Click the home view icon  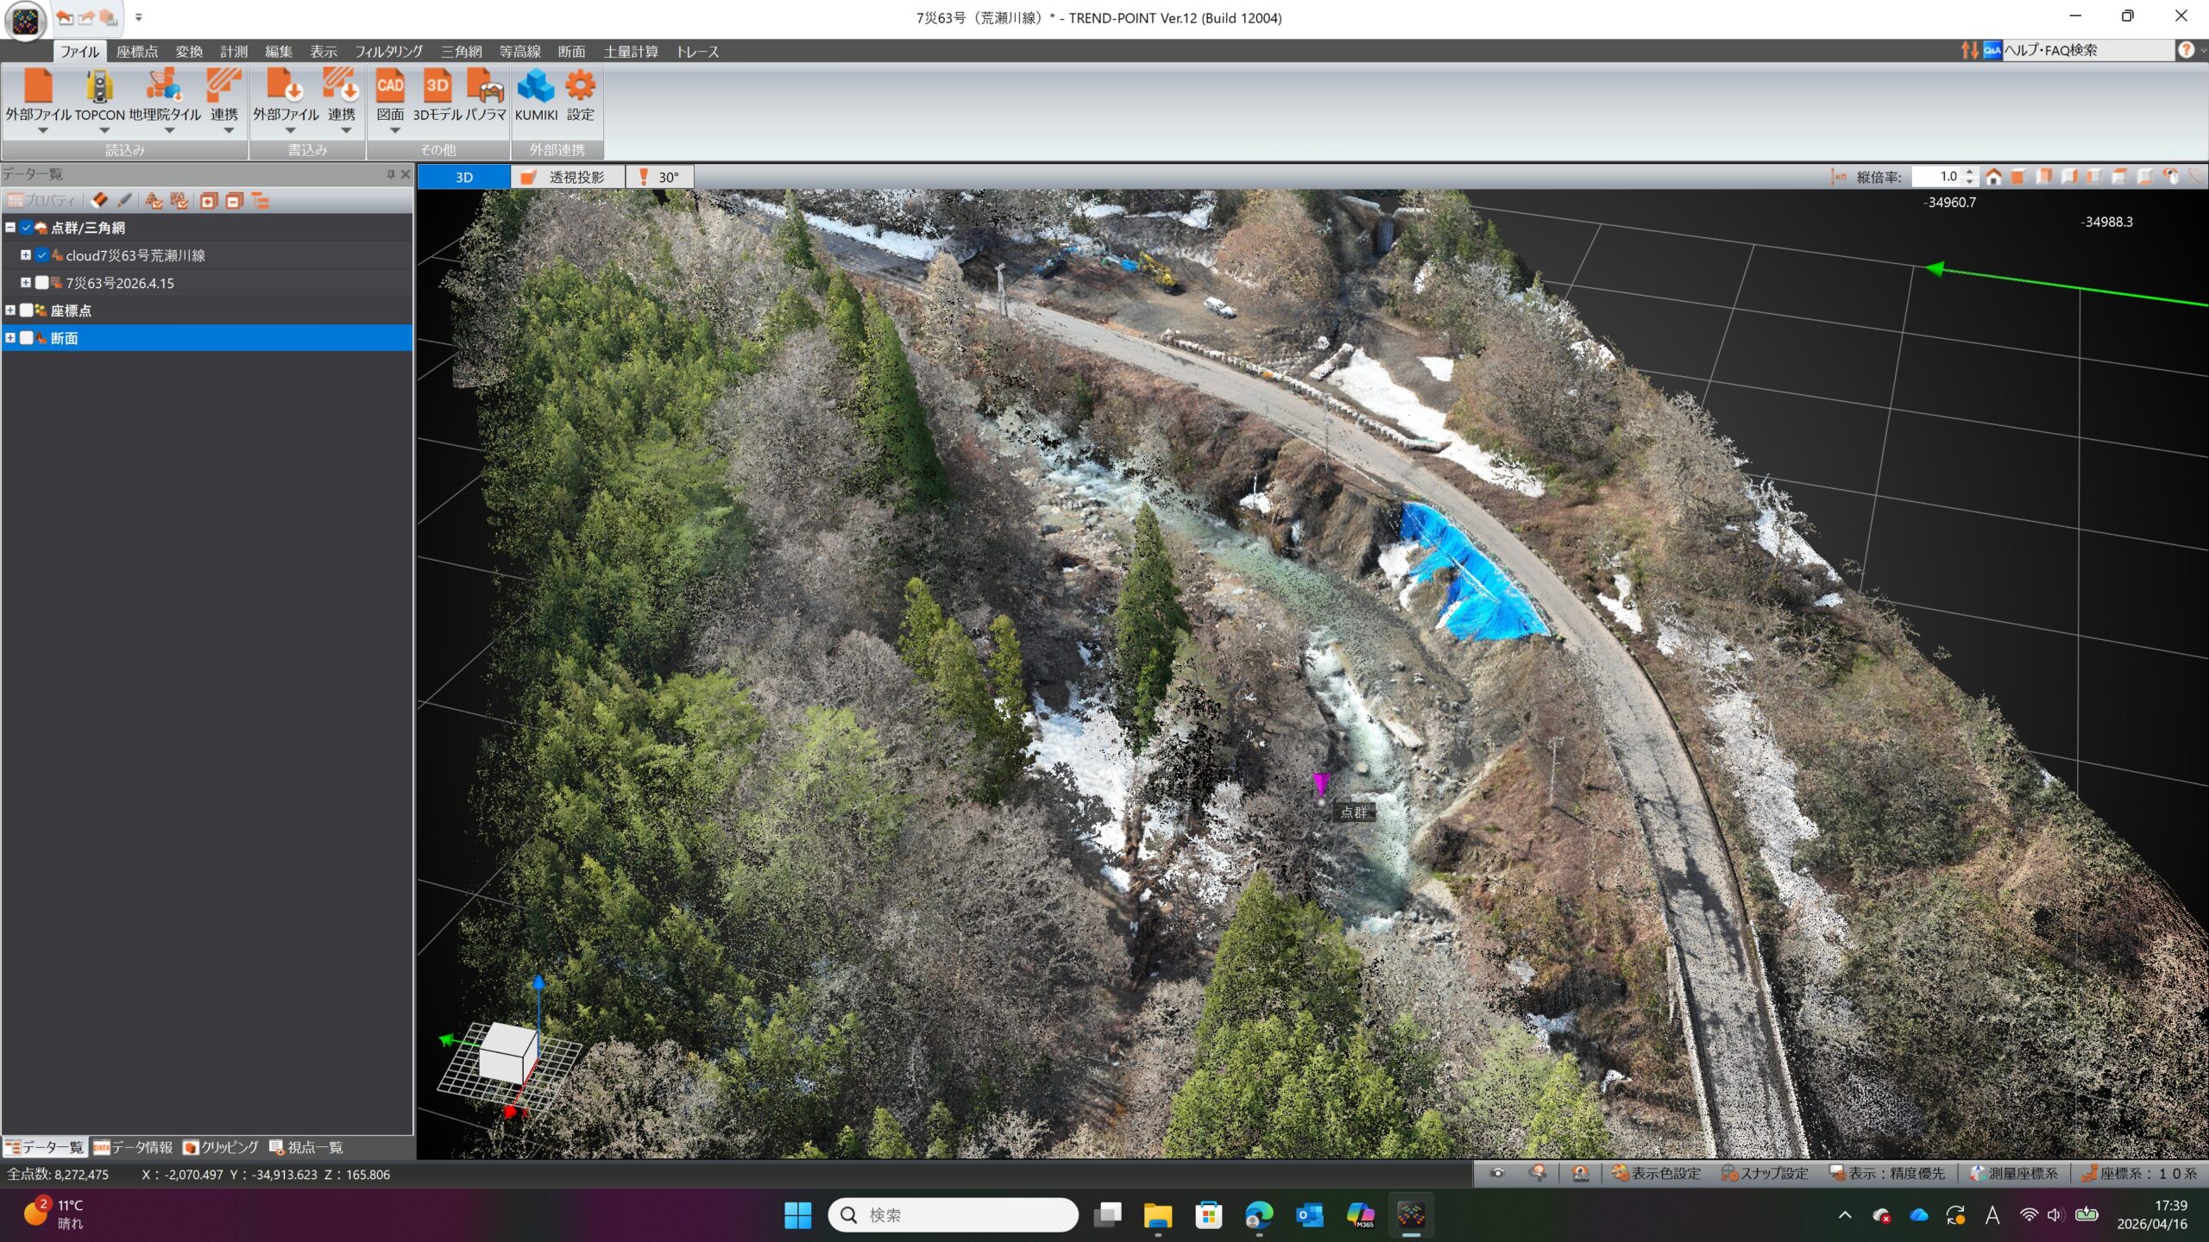click(x=1993, y=177)
